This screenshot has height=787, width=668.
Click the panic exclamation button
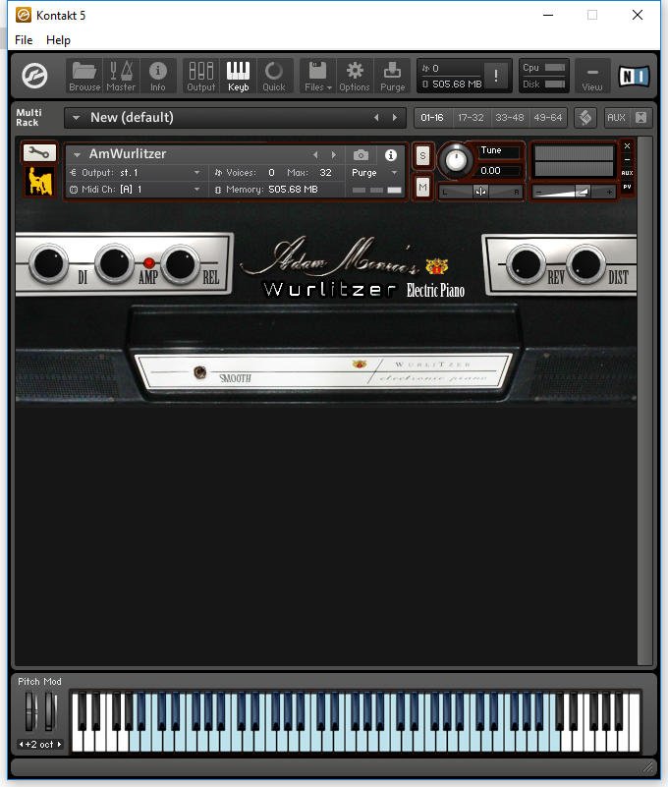click(x=496, y=76)
